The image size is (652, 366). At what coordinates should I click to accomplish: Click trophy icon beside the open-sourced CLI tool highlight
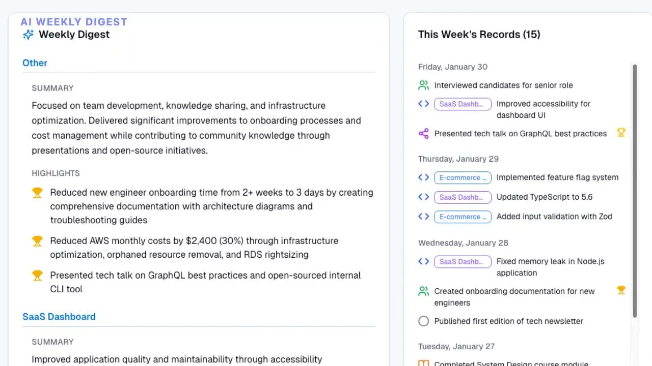click(37, 276)
